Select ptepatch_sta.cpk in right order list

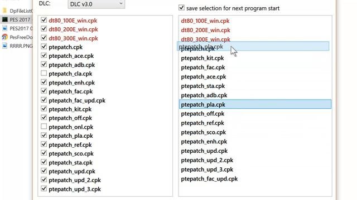(202, 86)
